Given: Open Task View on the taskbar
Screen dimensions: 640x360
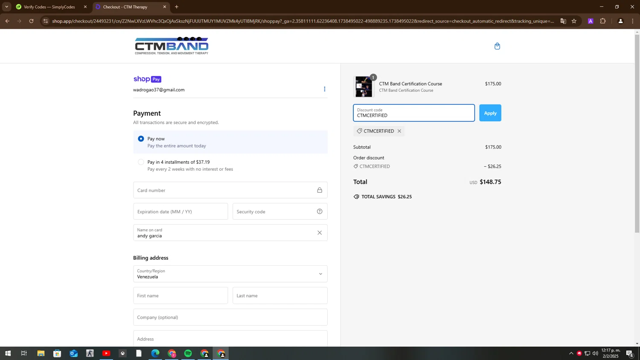Looking at the screenshot, I should pos(24,353).
